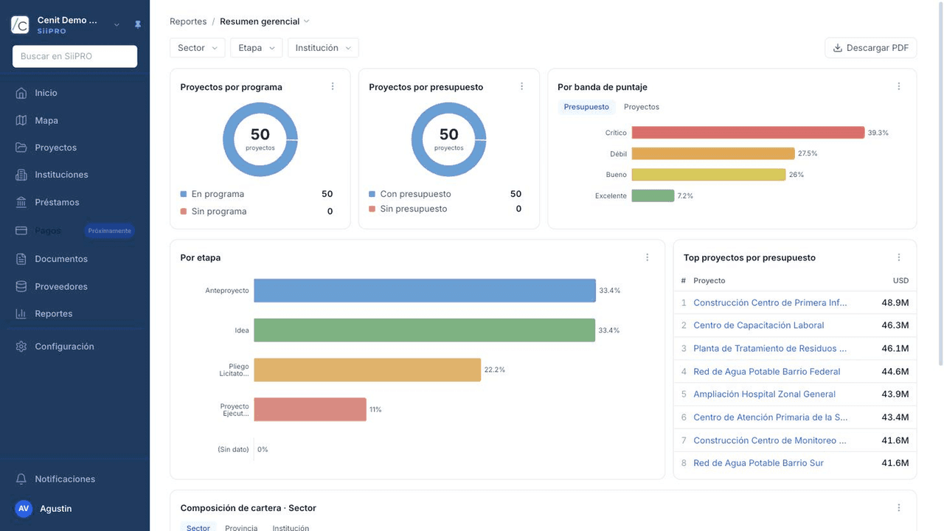Toggle the sidebar pin icon
Viewport: 944px width, 531px height.
point(137,24)
